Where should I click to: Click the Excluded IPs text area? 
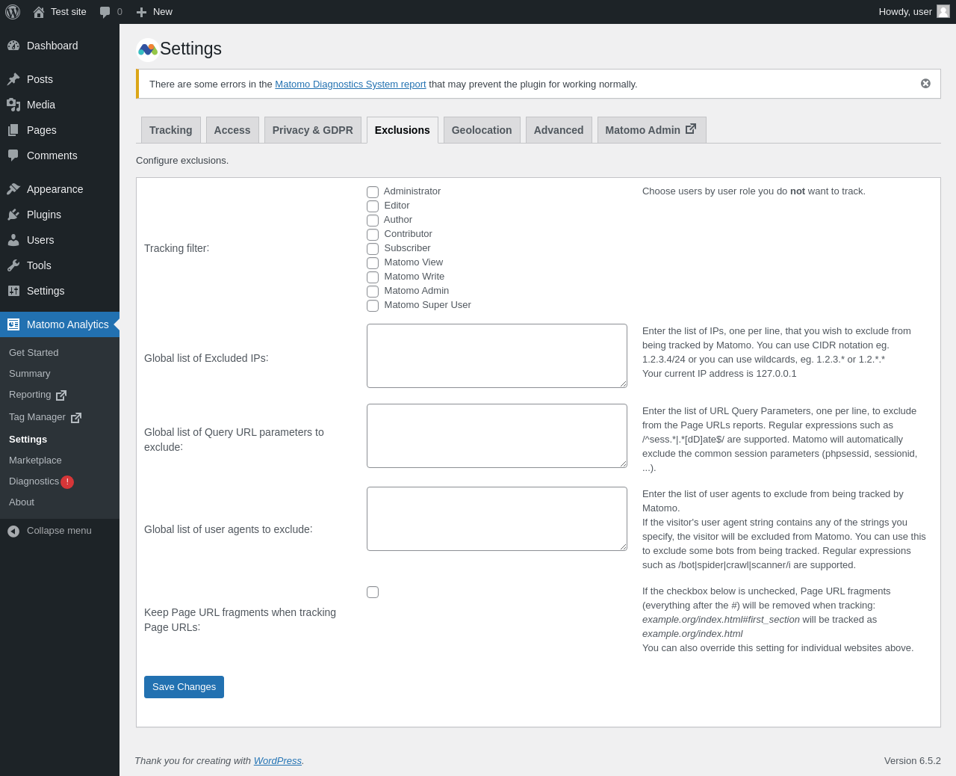pyautogui.click(x=497, y=356)
